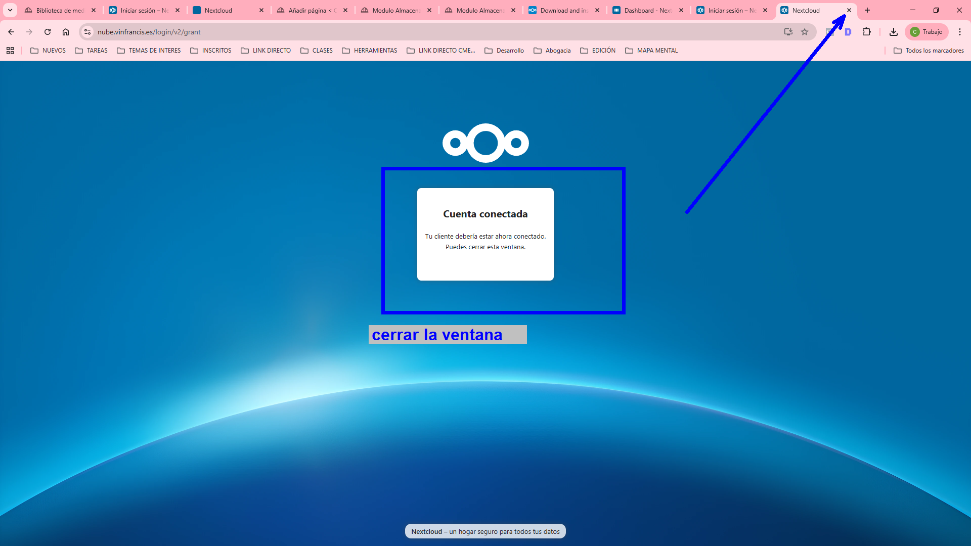Open the Trabajo profile button
Viewport: 971px width, 546px height.
(926, 32)
